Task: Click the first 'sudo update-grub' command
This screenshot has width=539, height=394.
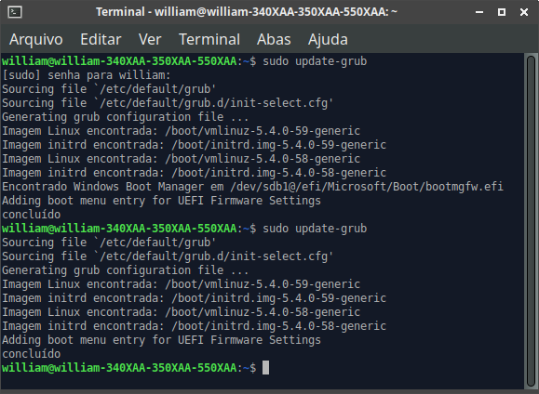Action: (x=315, y=61)
